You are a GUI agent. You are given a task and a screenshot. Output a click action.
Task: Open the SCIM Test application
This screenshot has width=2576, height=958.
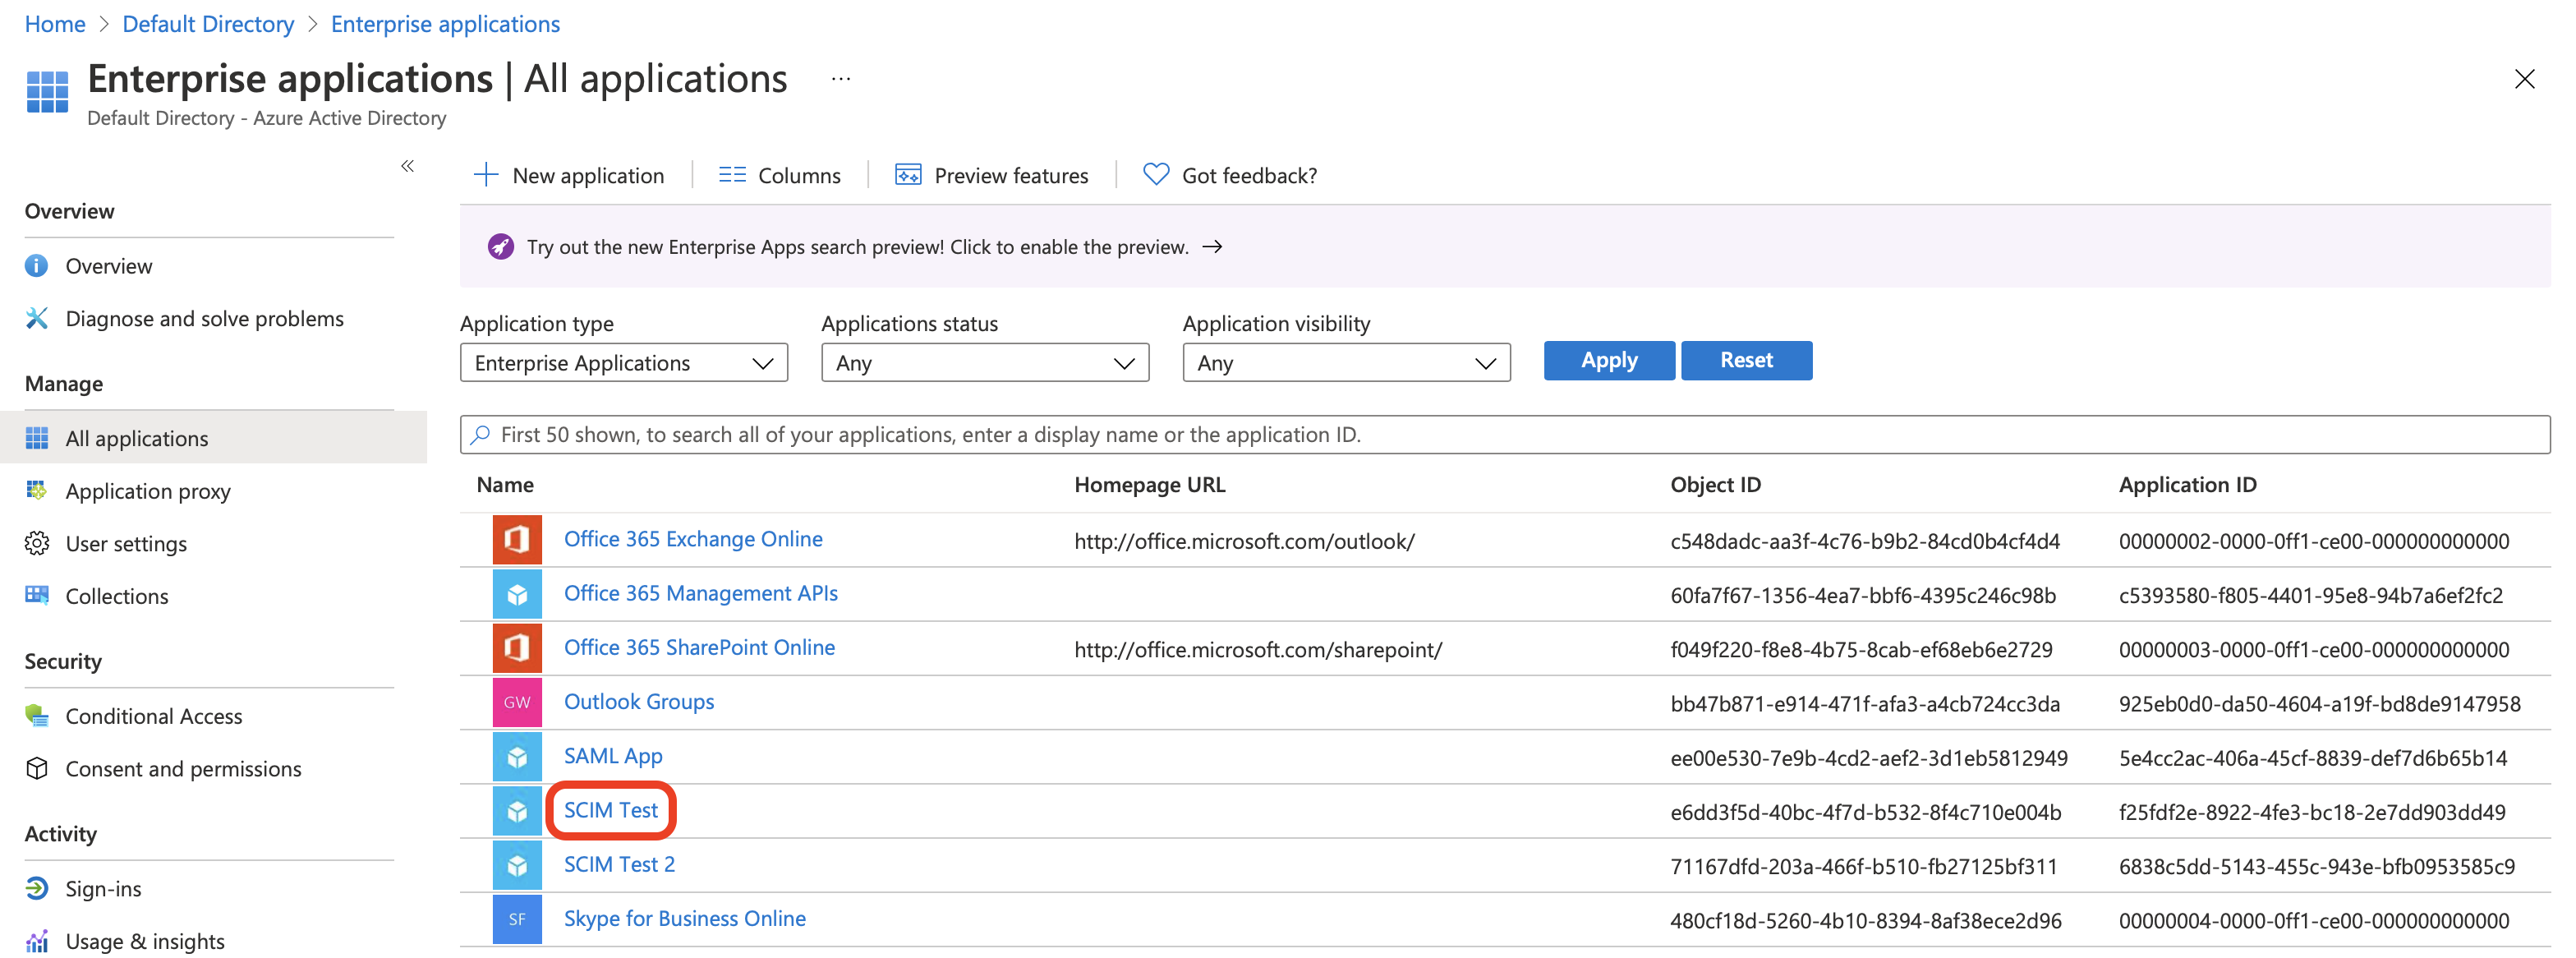coord(611,810)
